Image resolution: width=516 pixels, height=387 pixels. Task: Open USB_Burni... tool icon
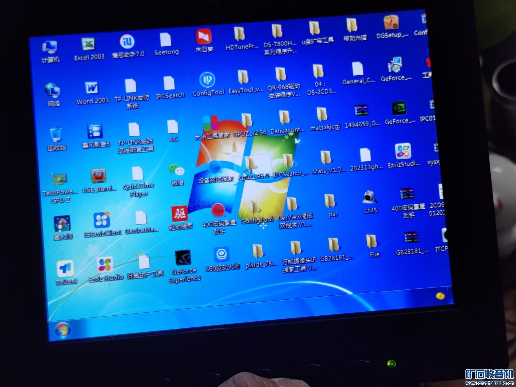[x=98, y=177]
